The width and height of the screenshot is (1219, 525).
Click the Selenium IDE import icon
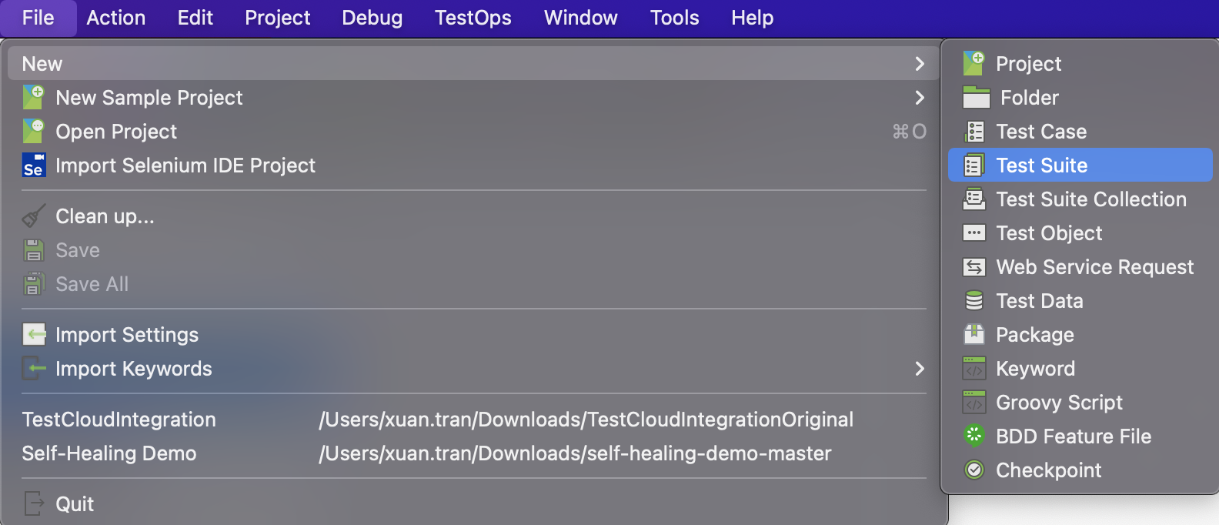tap(34, 166)
